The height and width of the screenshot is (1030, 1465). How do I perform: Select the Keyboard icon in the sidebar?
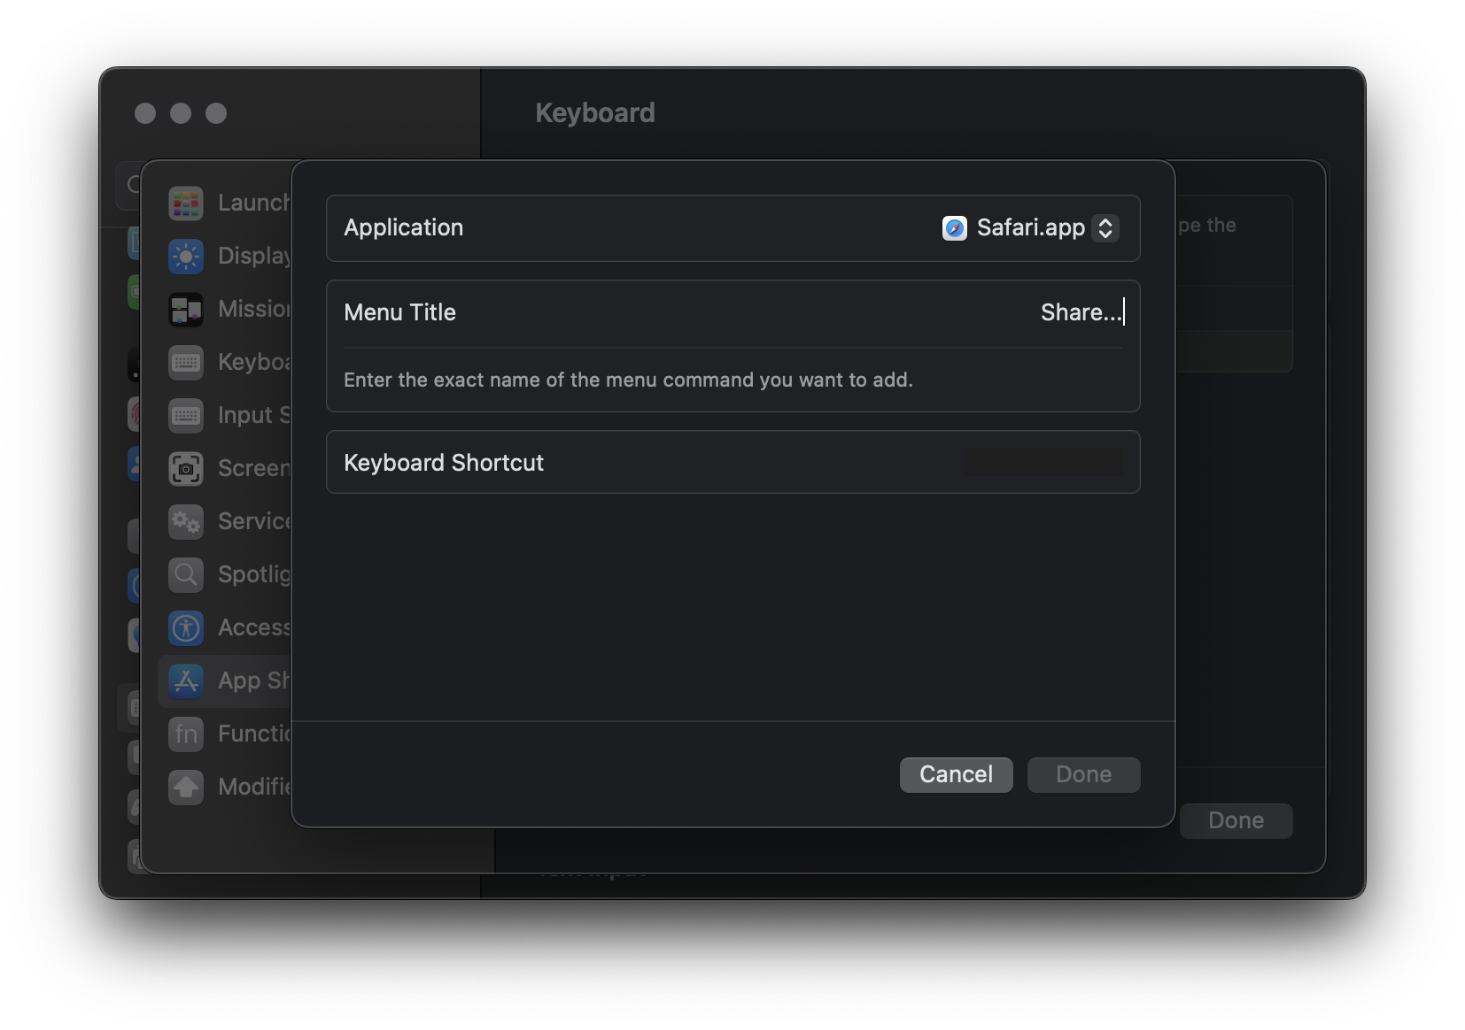(186, 363)
